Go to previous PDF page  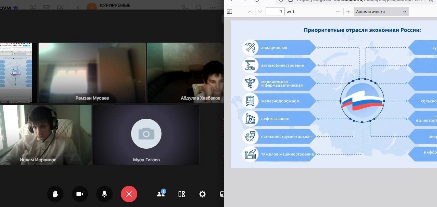250,12
